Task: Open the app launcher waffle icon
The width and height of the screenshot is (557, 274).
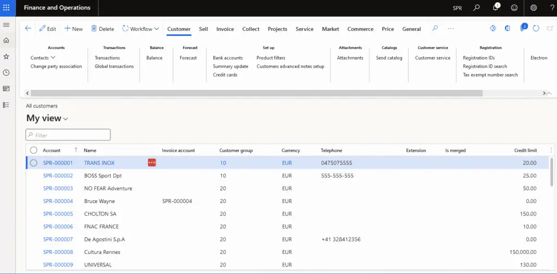Action: [7, 8]
